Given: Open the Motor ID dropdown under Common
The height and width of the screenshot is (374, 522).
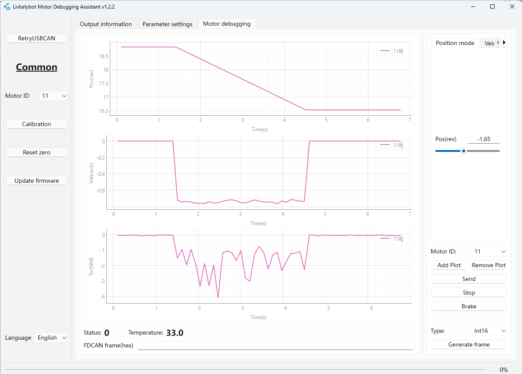Looking at the screenshot, I should point(53,96).
